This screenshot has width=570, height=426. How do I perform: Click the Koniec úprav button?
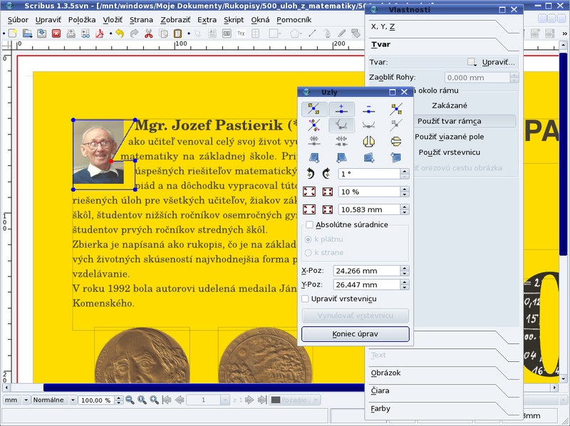[355, 334]
